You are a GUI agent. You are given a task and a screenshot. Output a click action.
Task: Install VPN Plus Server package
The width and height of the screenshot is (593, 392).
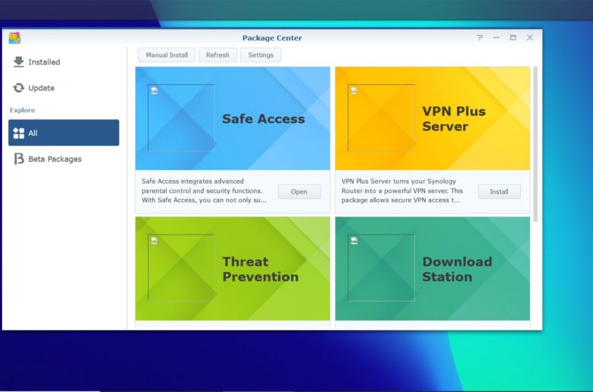coord(499,191)
